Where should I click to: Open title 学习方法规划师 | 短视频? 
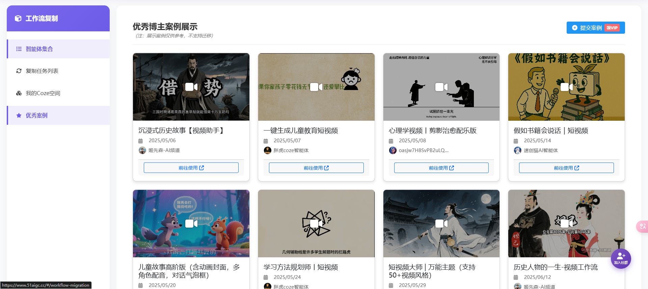click(x=301, y=267)
